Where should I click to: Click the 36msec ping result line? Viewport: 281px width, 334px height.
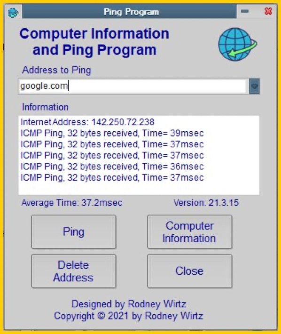(x=112, y=167)
